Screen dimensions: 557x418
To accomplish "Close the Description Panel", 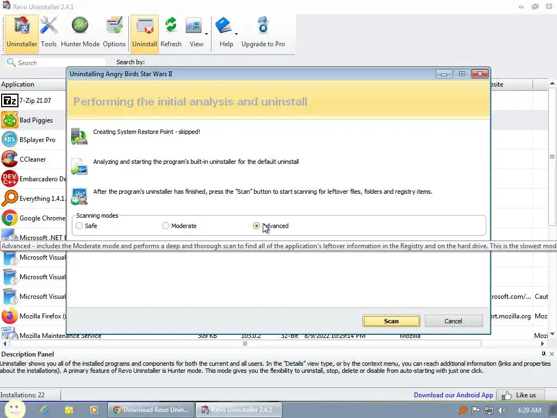I will pos(552,354).
